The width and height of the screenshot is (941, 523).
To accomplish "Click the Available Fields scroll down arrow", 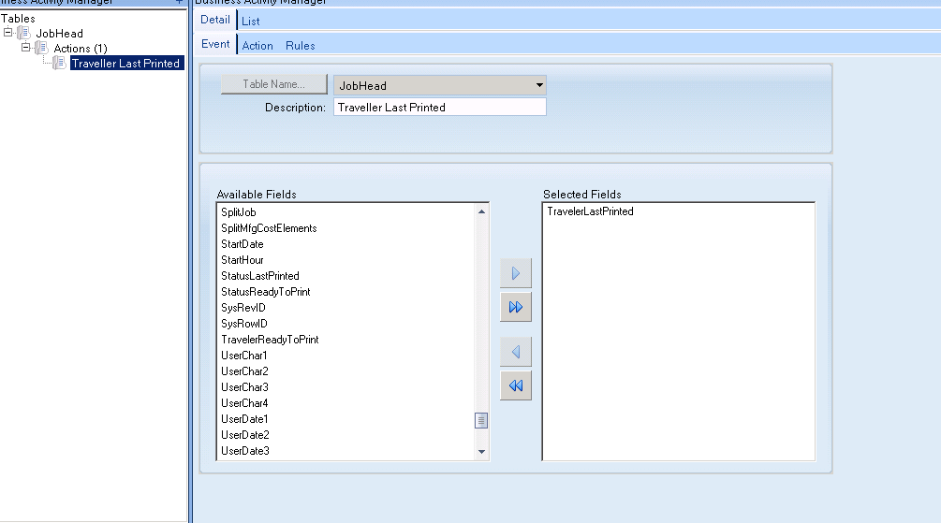I will [x=481, y=452].
